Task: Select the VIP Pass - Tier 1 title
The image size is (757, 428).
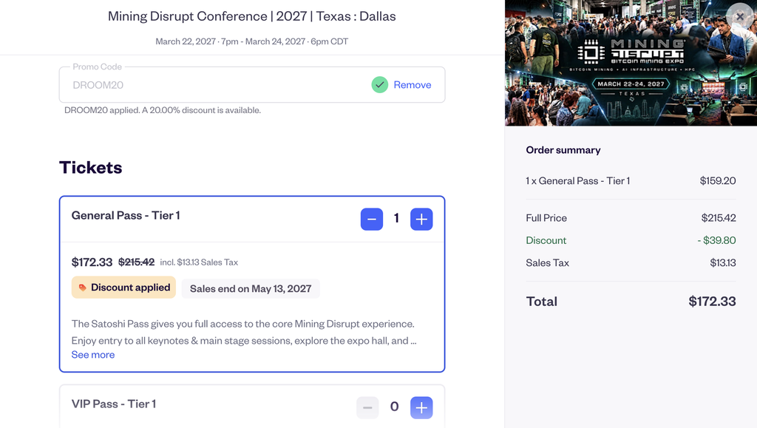Action: tap(113, 404)
